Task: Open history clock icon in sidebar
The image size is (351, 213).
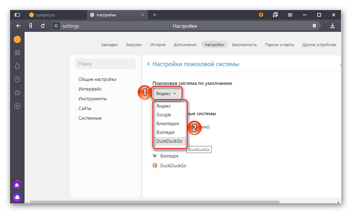Action: click(17, 79)
